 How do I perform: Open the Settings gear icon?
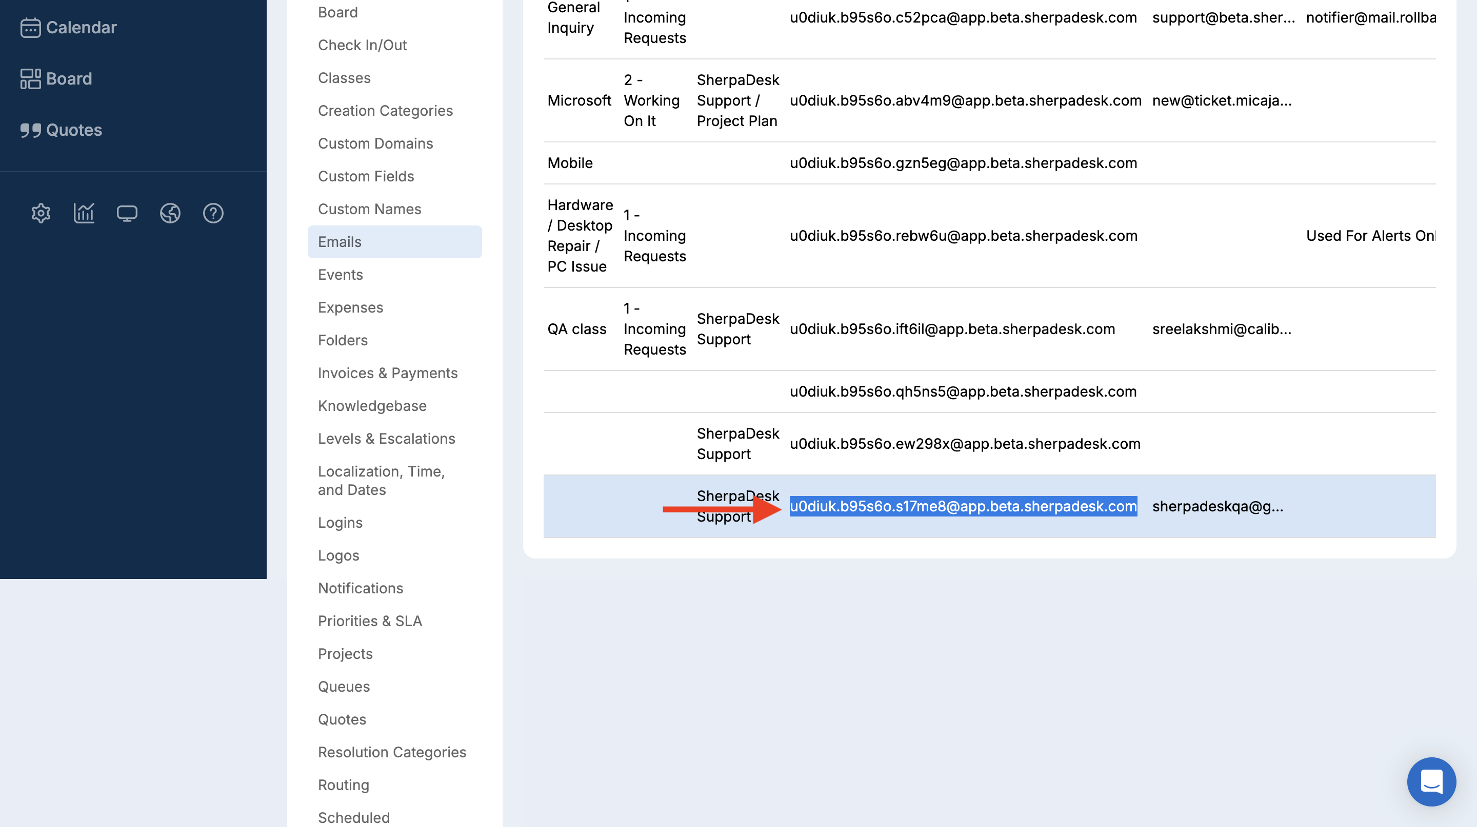(x=41, y=213)
